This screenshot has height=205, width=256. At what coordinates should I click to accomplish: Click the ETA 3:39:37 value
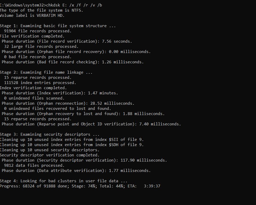click(x=152, y=186)
